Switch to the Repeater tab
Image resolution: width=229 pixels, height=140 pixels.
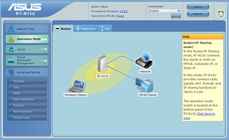click(86, 28)
